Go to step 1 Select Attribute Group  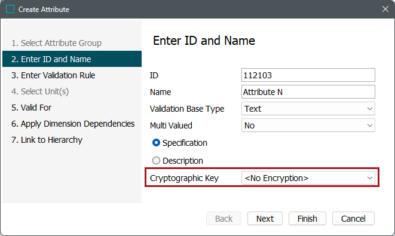pyautogui.click(x=56, y=43)
